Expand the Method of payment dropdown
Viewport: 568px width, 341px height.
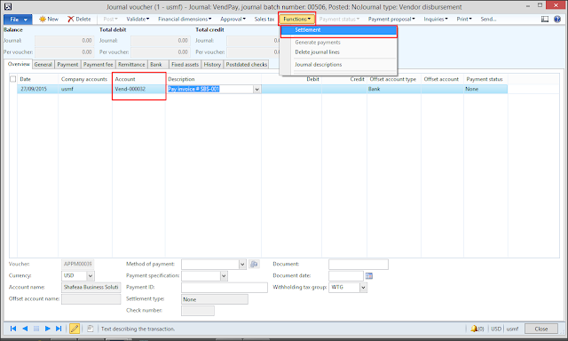pos(242,265)
